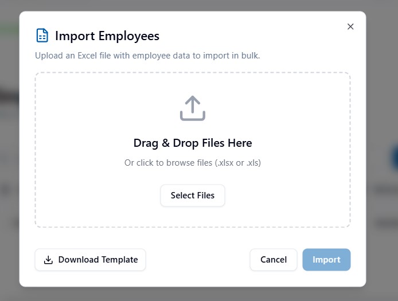The height and width of the screenshot is (301, 398).
Task: Click the "Drag & Drop Files Here" heading
Action: click(193, 143)
